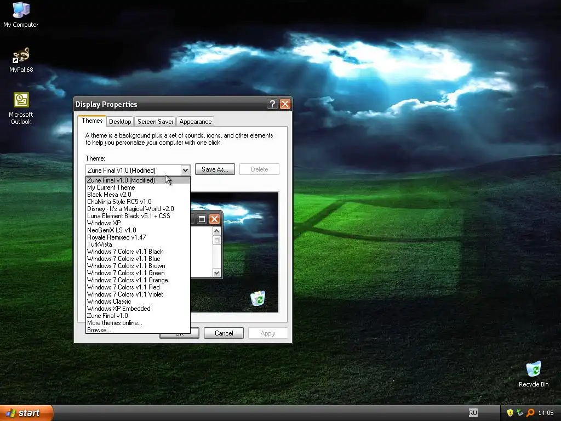Click the help question mark button
Viewport: 561px width, 421px height.
coord(272,104)
